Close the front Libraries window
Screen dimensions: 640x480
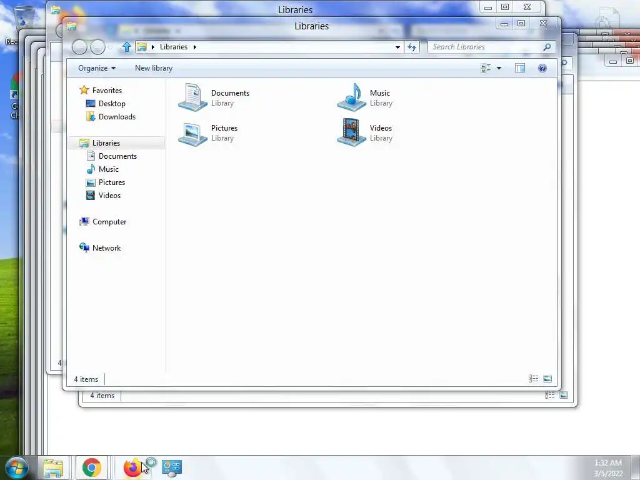(543, 23)
